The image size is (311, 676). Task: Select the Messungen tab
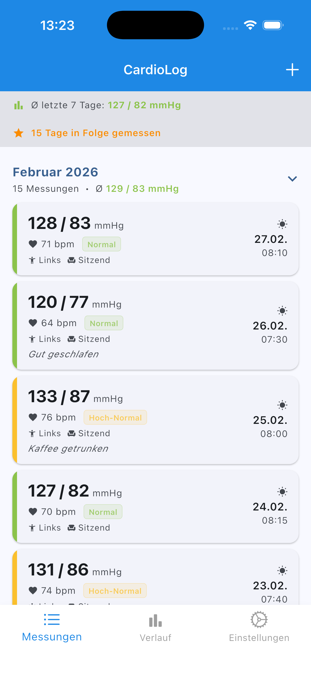tap(52, 628)
